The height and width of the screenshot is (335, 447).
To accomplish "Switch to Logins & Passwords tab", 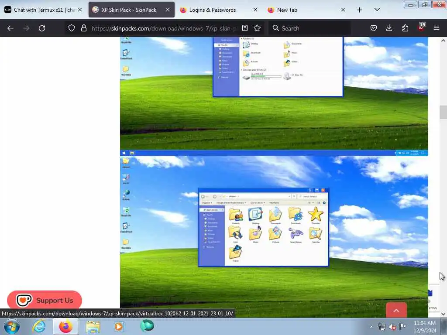I will pos(218,10).
